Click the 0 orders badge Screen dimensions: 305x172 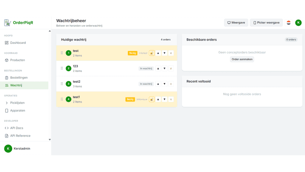[291, 39]
